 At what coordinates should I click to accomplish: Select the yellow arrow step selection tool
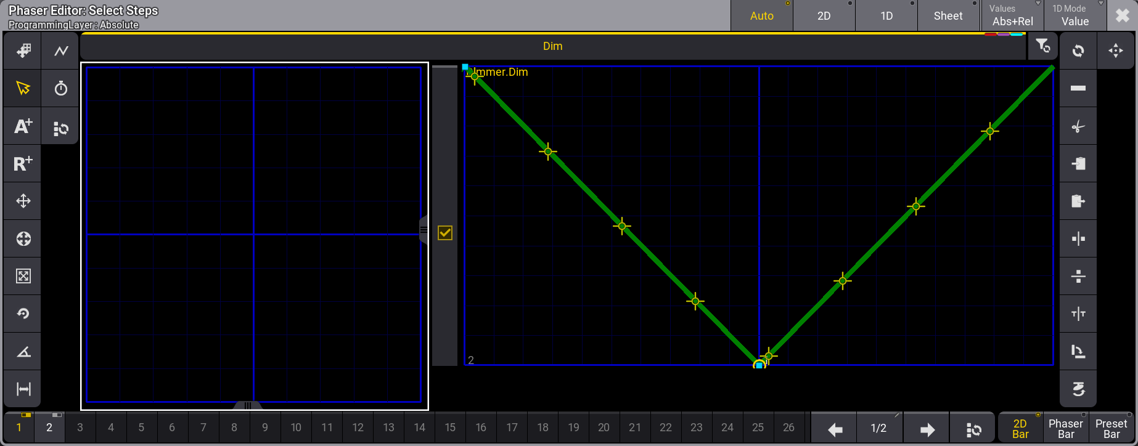pos(23,89)
